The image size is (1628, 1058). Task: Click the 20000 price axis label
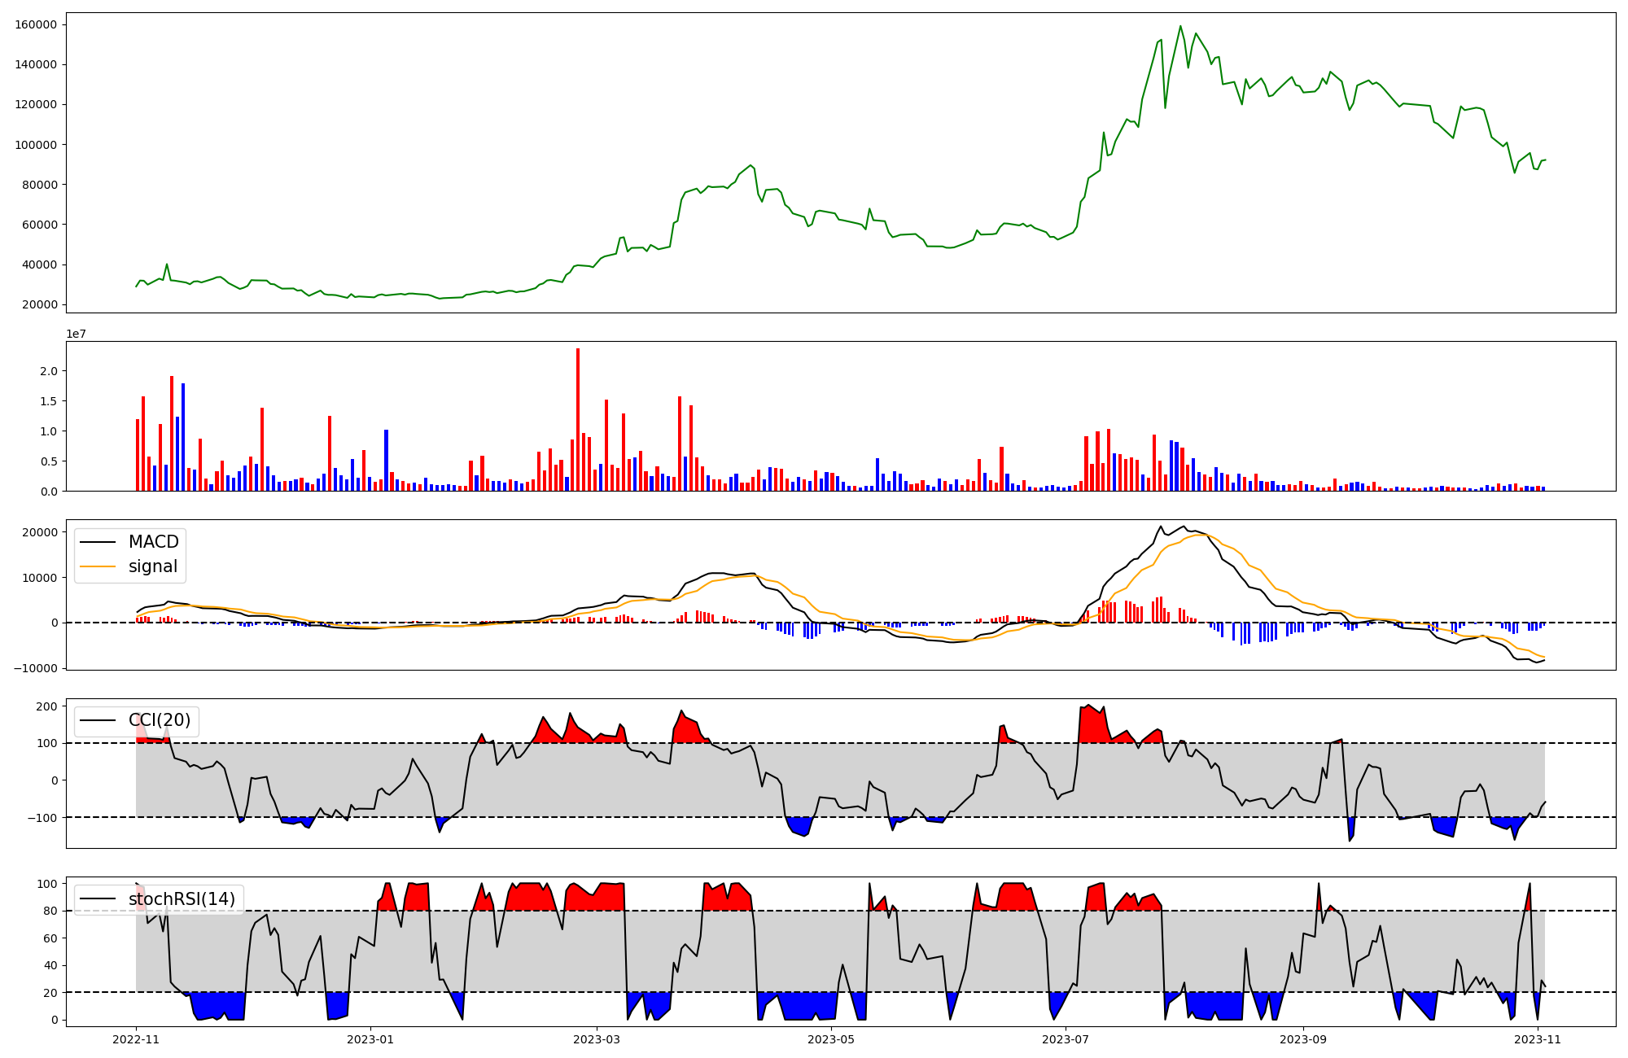39,305
